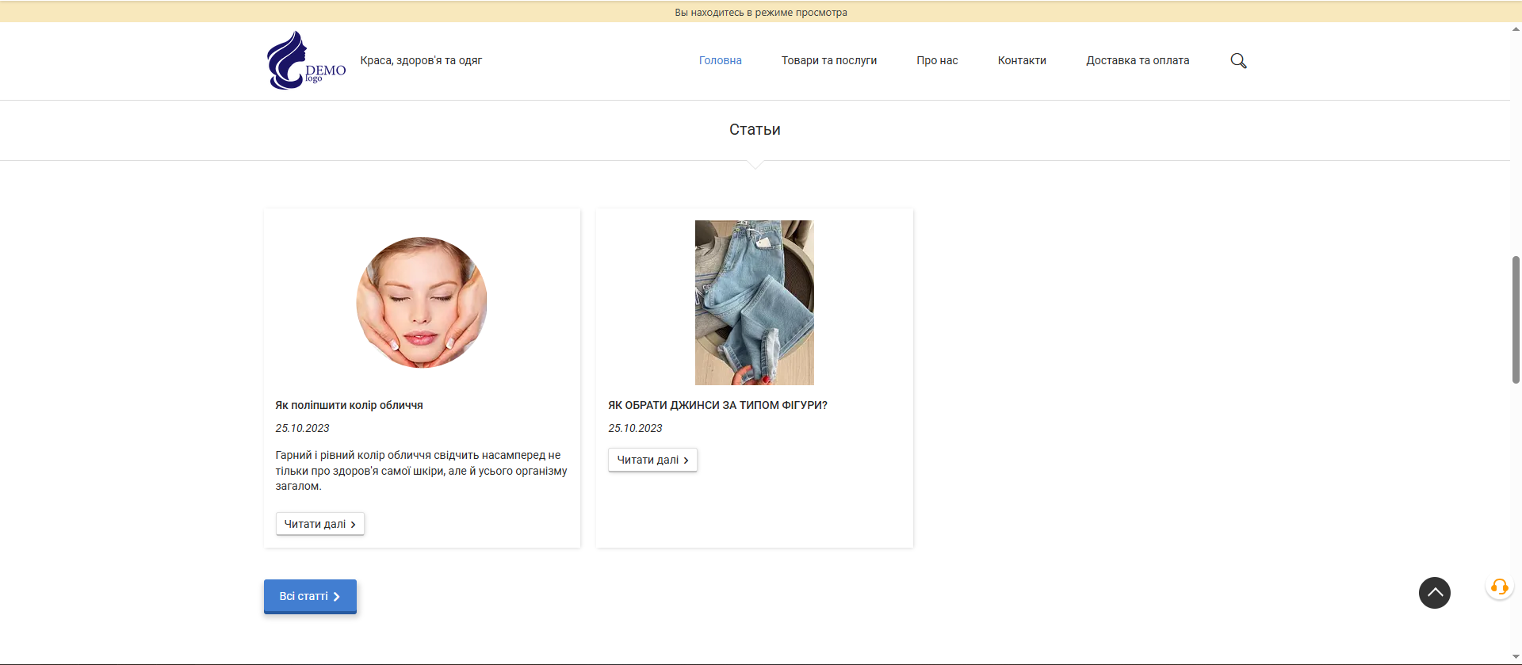Open Доставка та оплата page
This screenshot has height=665, width=1522.
click(x=1137, y=61)
